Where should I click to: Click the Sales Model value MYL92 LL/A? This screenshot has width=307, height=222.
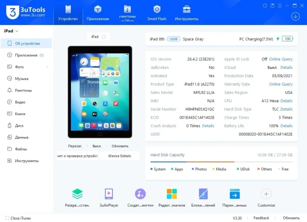coord(204,93)
